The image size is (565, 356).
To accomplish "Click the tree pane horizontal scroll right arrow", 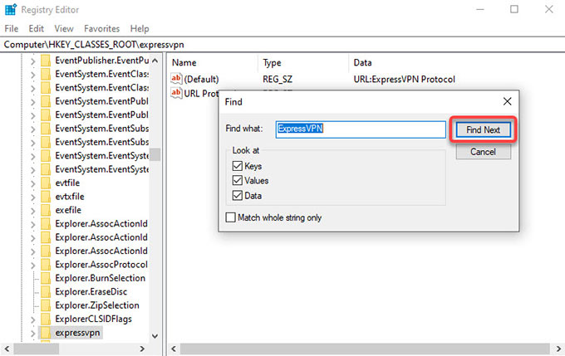I will [x=142, y=349].
